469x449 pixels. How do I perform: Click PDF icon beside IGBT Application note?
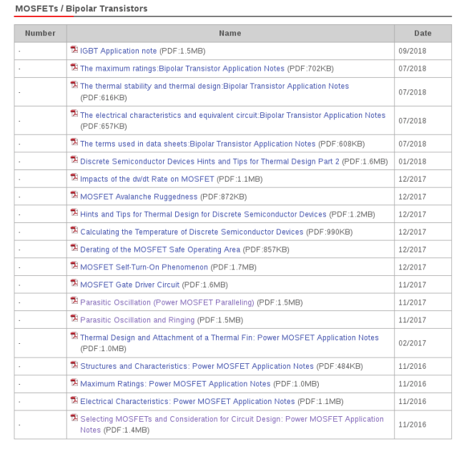[x=74, y=50]
